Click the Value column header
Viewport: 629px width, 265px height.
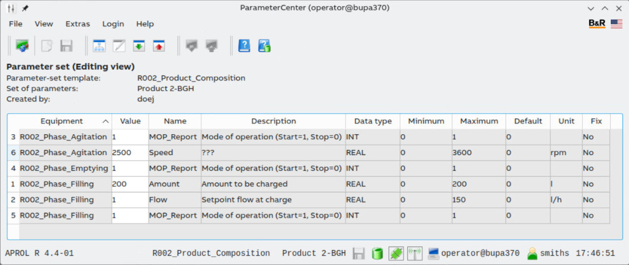pyautogui.click(x=130, y=121)
